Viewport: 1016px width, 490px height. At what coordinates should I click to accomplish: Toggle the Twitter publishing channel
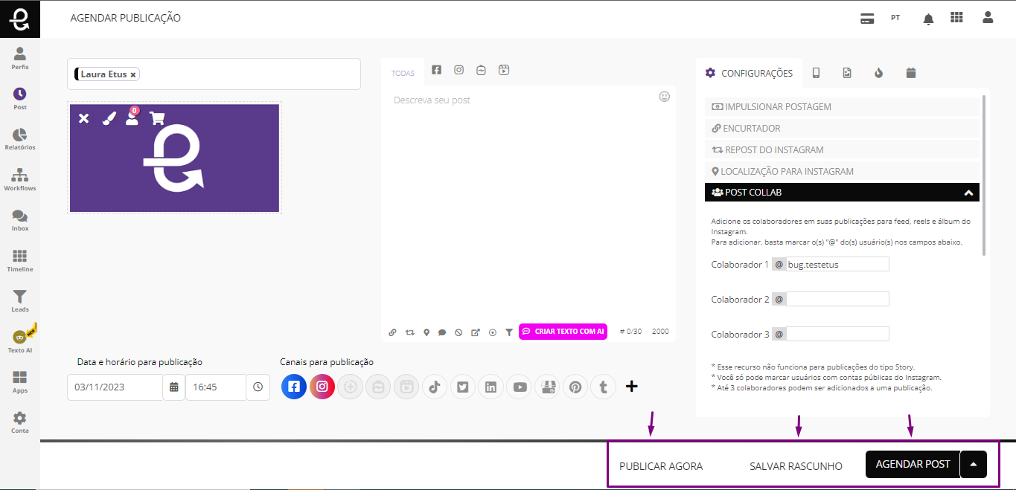coord(463,387)
